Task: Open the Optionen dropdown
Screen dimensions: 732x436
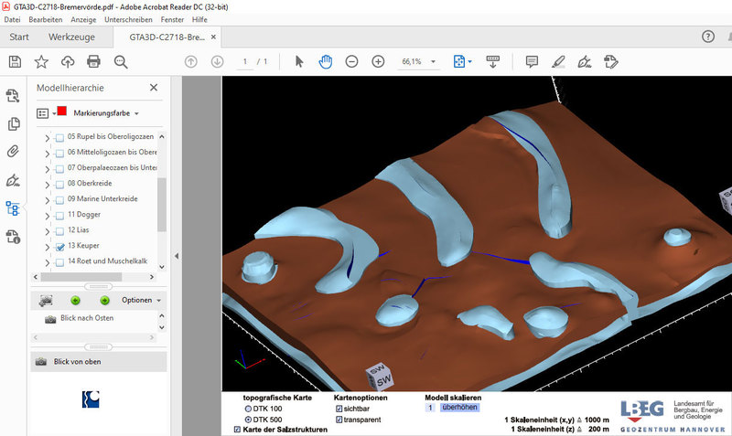Action: (x=141, y=300)
